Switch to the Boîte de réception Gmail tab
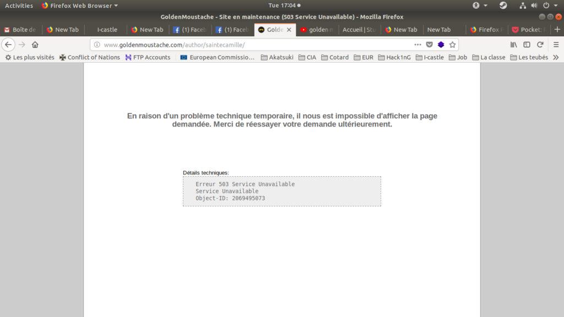The height and width of the screenshot is (317, 564). point(21,30)
